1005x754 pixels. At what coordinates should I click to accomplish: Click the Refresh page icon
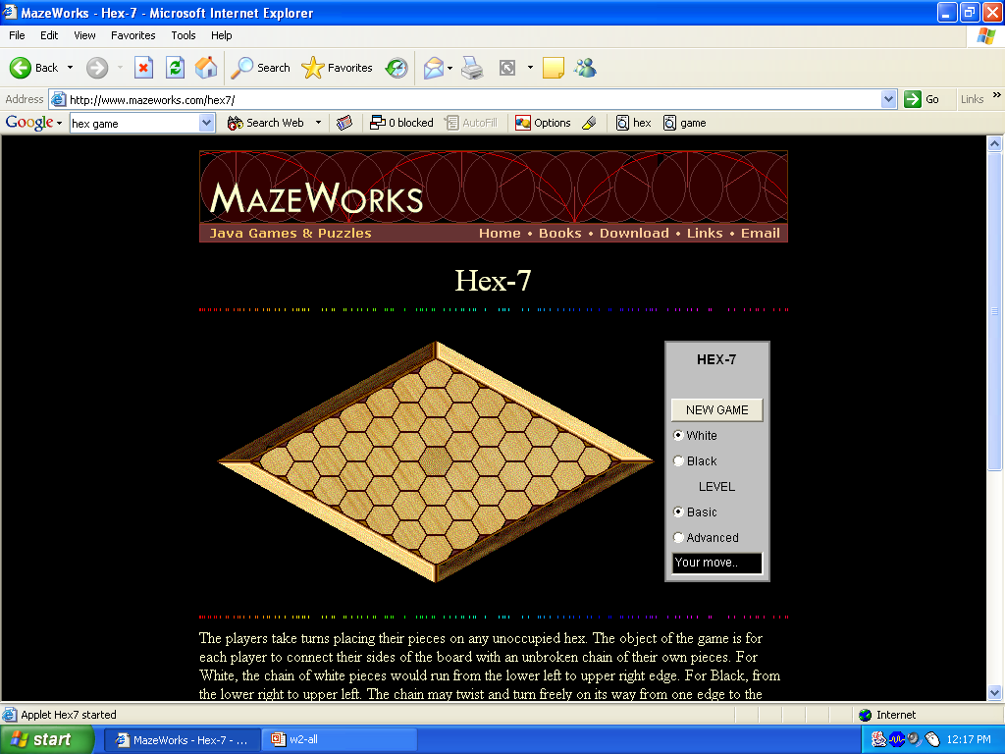pyautogui.click(x=175, y=68)
